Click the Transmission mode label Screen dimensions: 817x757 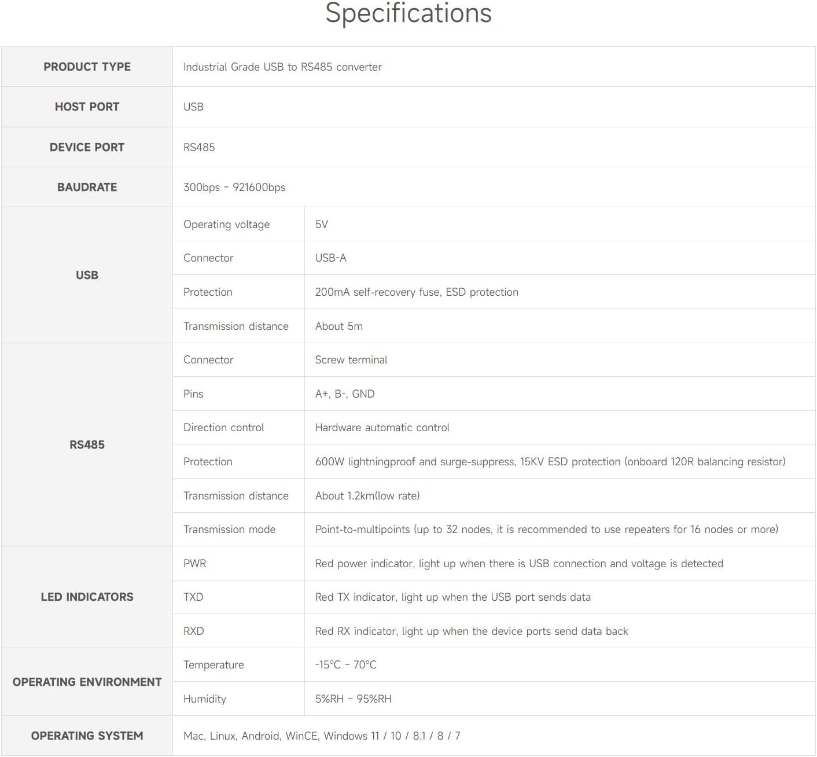pos(229,529)
